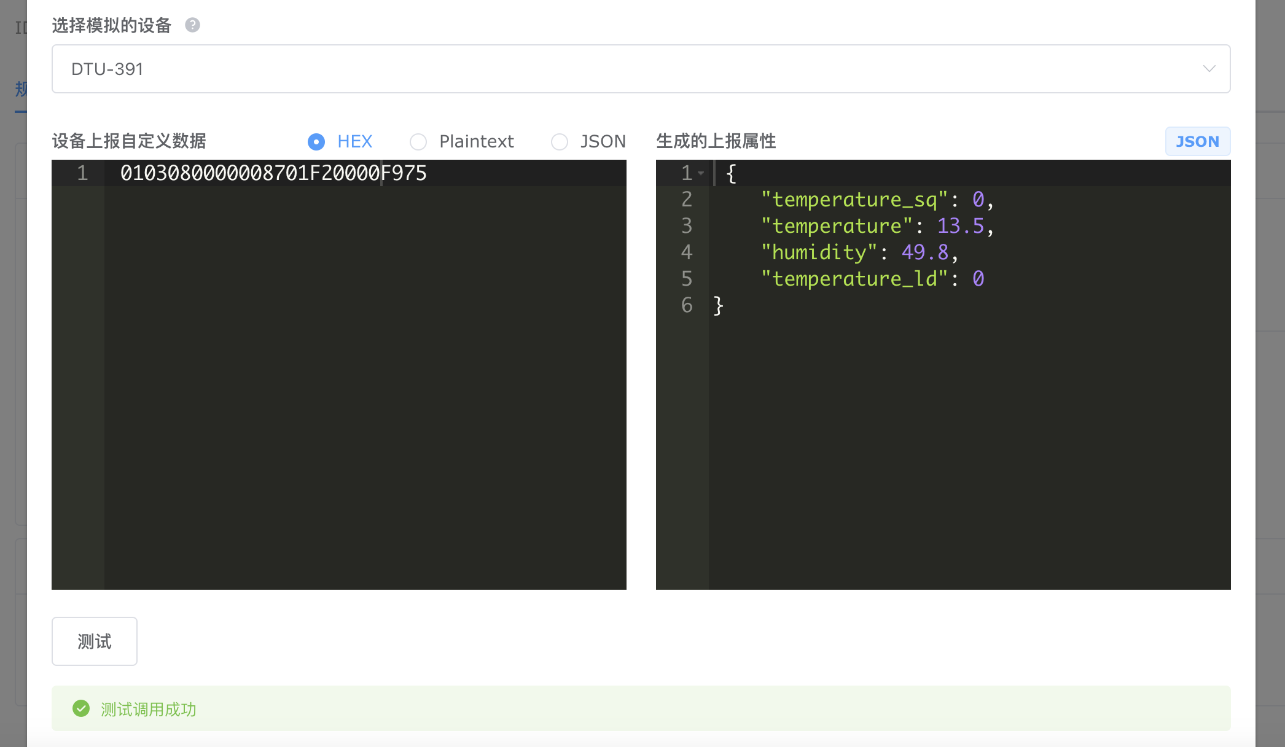Click the JSON format badge button
The height and width of the screenshot is (747, 1285).
(1197, 141)
